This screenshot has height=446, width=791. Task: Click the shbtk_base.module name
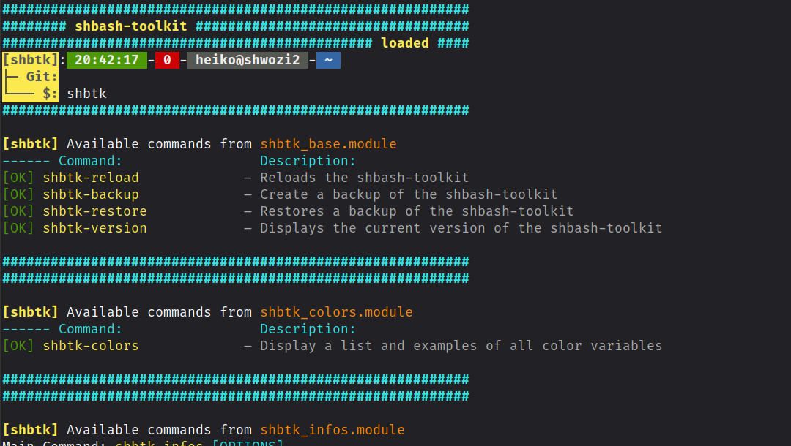point(328,144)
